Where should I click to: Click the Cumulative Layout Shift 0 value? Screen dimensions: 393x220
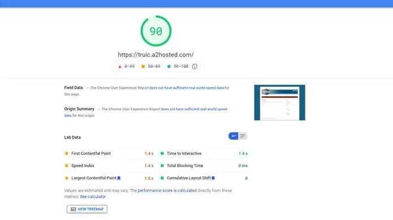point(246,178)
